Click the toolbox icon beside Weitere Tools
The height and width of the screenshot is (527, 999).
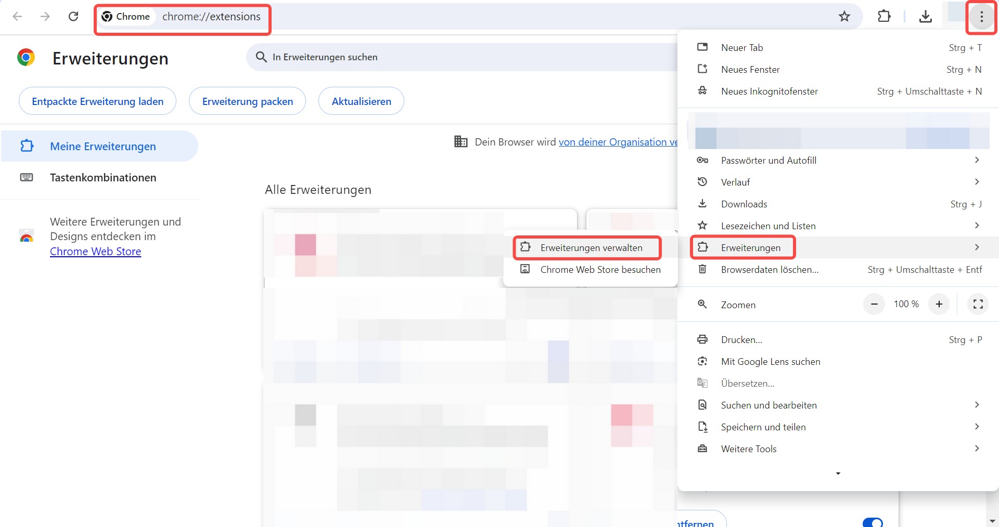(702, 449)
